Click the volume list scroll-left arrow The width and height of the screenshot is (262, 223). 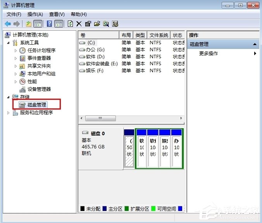[81, 118]
